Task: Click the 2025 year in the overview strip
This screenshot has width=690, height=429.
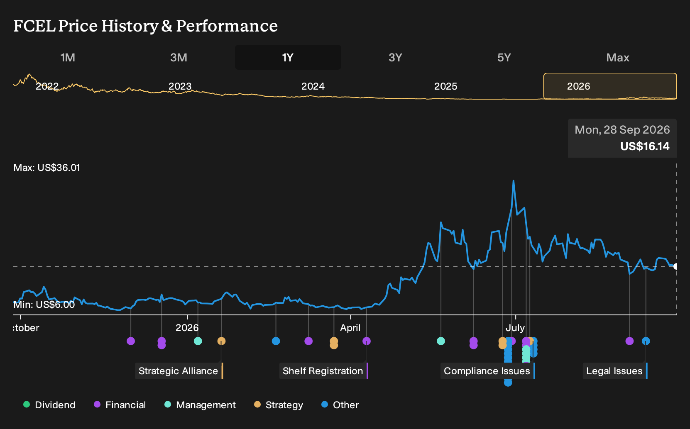Action: (446, 86)
